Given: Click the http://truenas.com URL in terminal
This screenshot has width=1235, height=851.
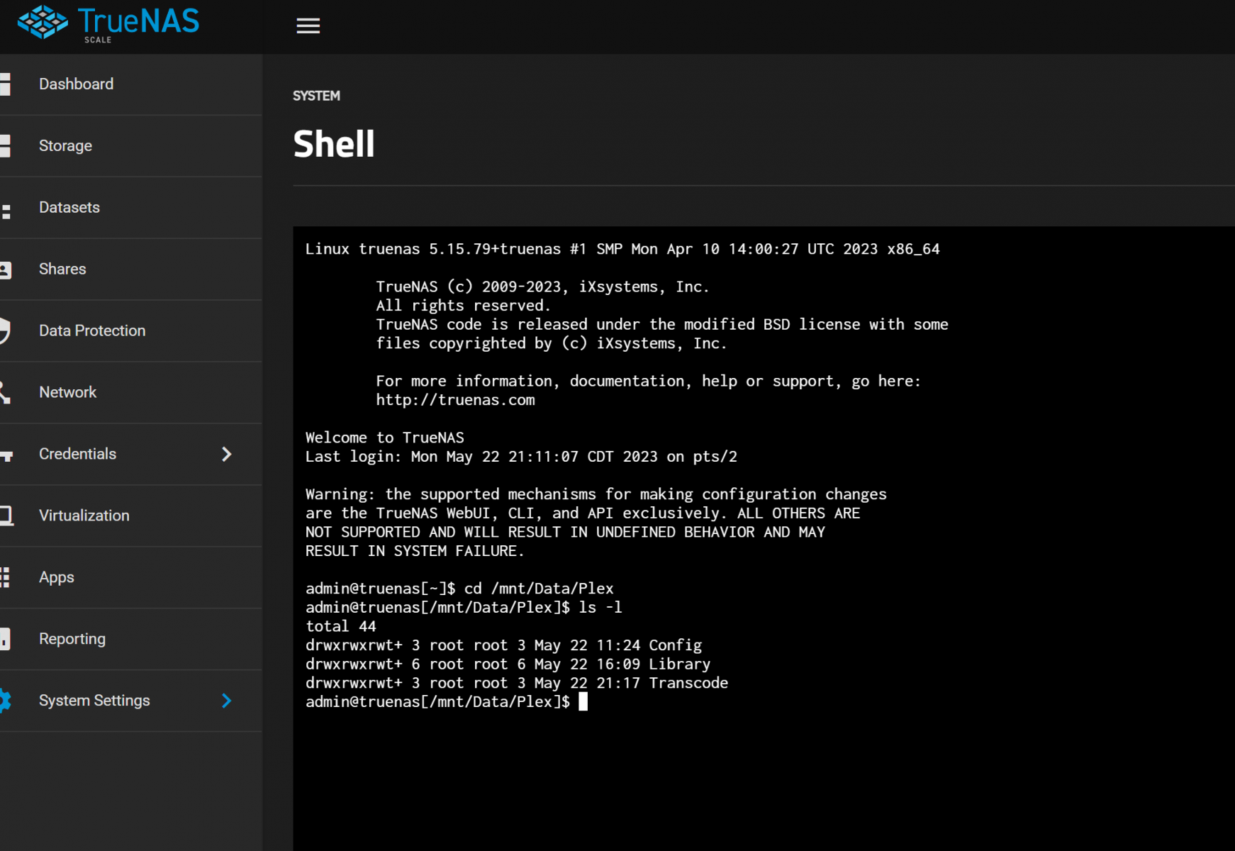Looking at the screenshot, I should pyautogui.click(x=456, y=401).
